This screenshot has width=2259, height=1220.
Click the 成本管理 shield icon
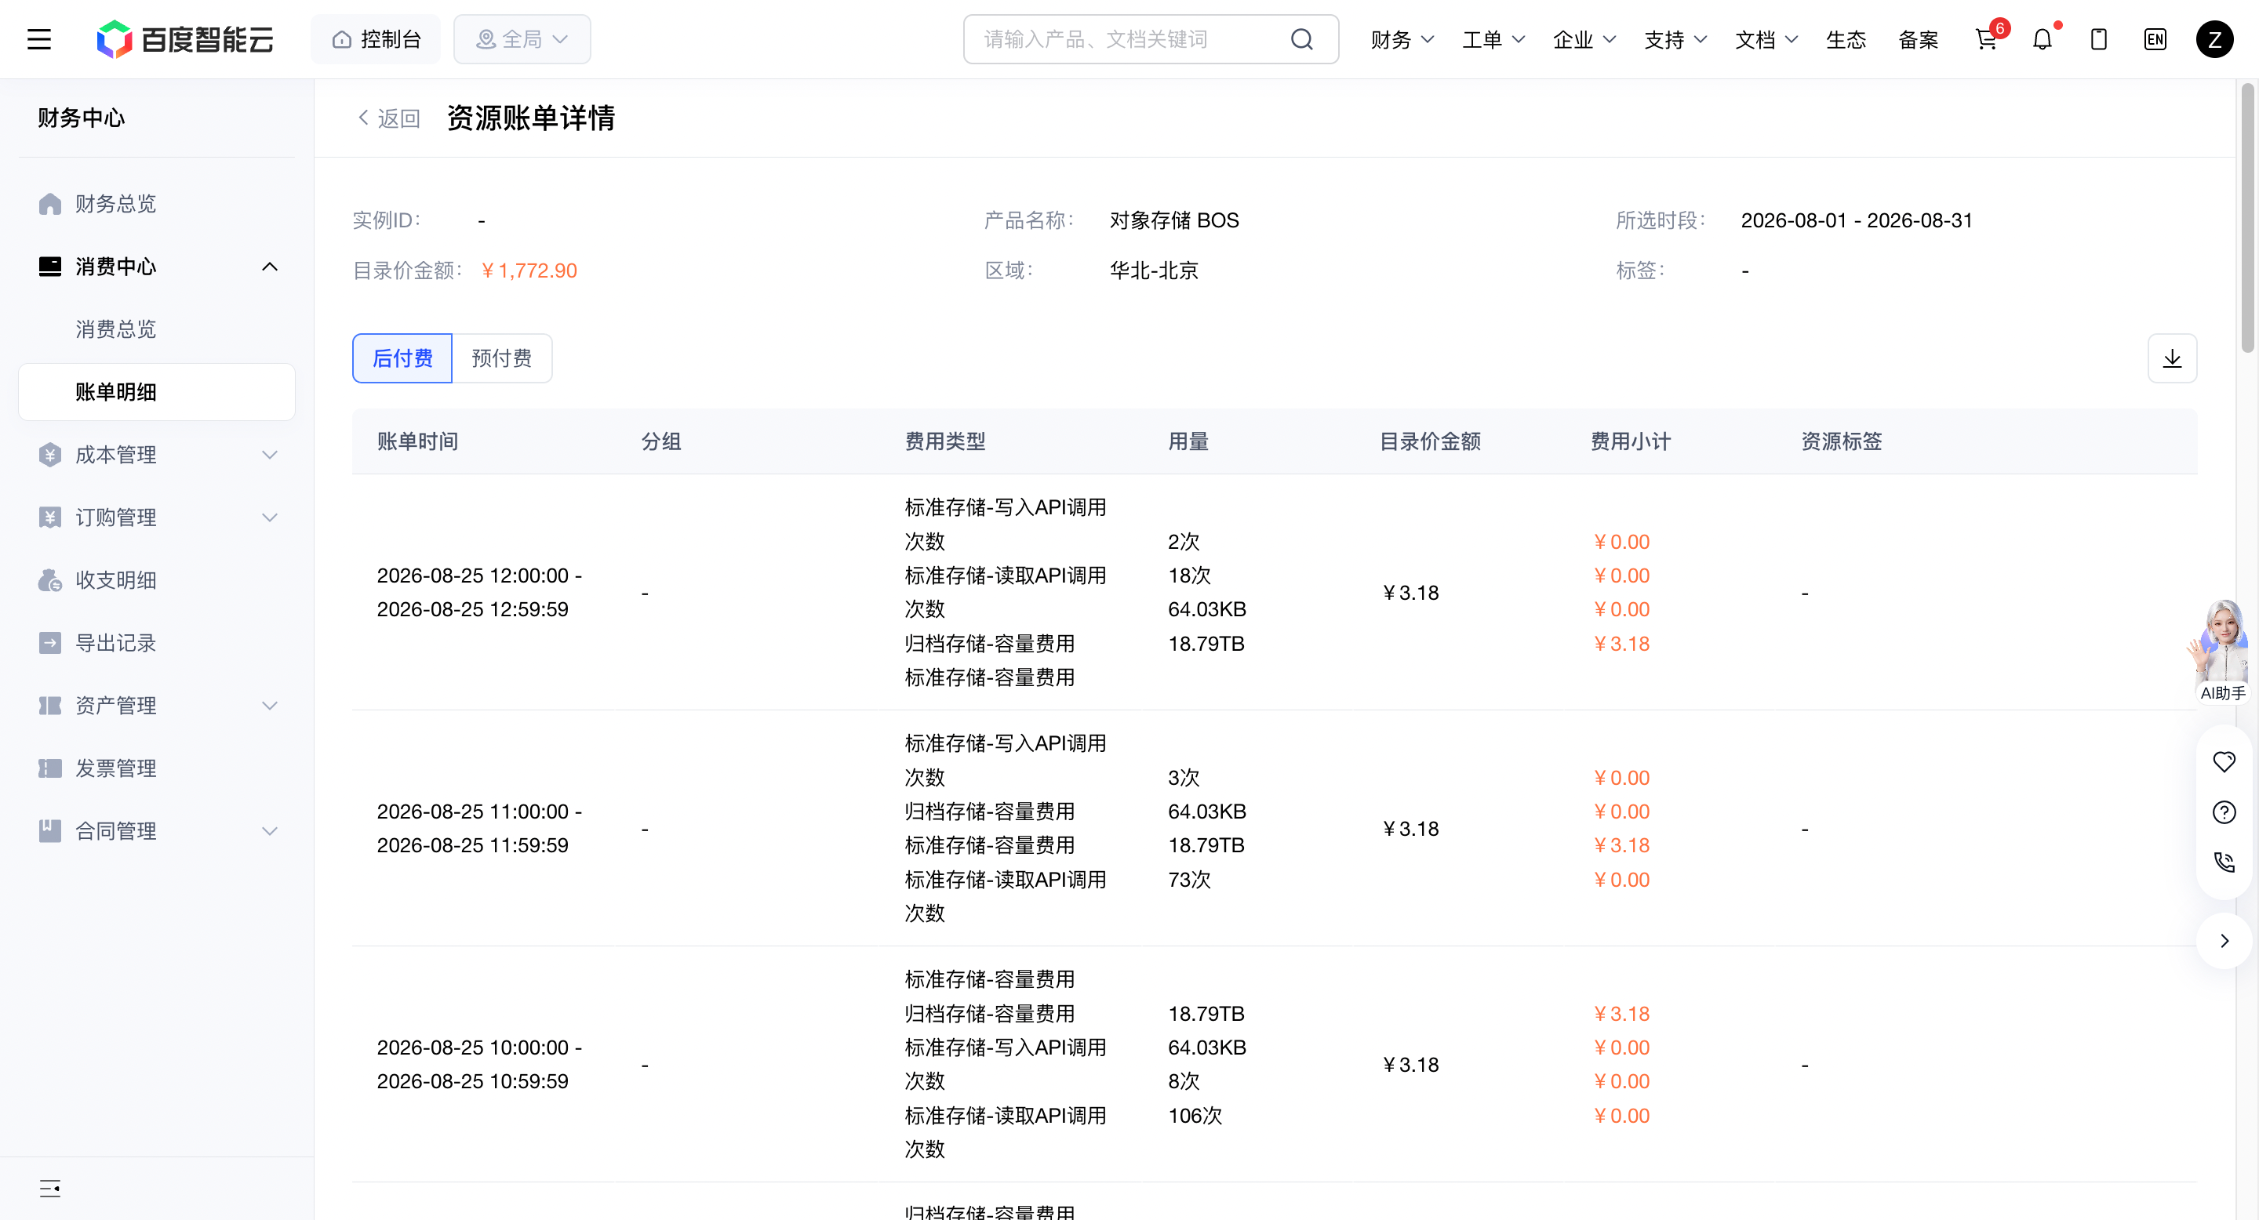tap(50, 454)
